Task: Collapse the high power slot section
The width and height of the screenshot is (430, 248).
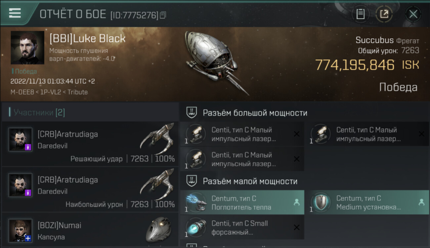Action: click(192, 113)
